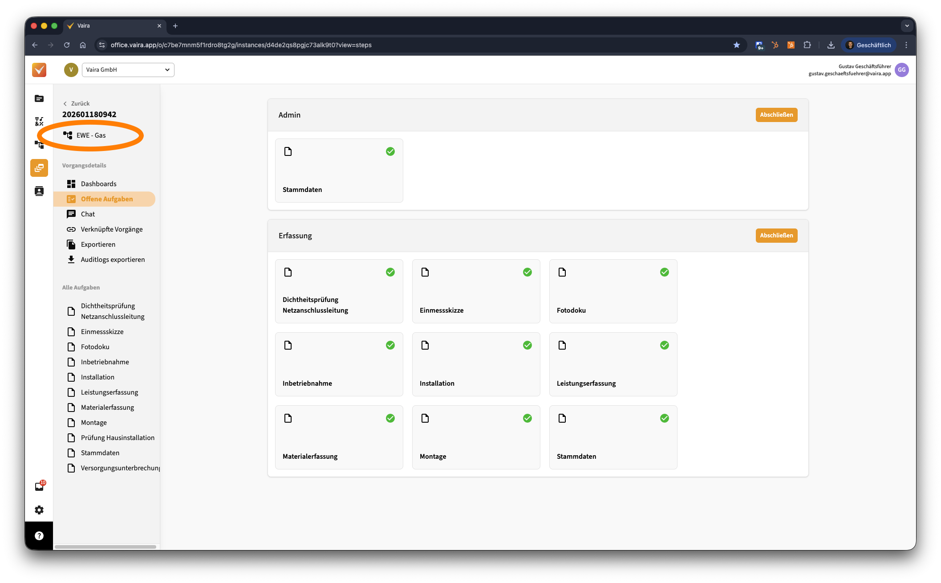Open the contacts icon in left rail
Image resolution: width=941 pixels, height=583 pixels.
tap(39, 191)
